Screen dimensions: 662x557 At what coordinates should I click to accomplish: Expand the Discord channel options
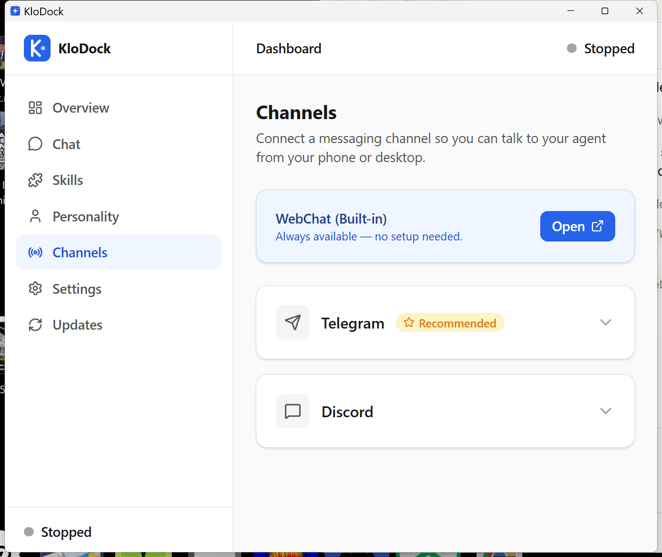[x=605, y=411]
